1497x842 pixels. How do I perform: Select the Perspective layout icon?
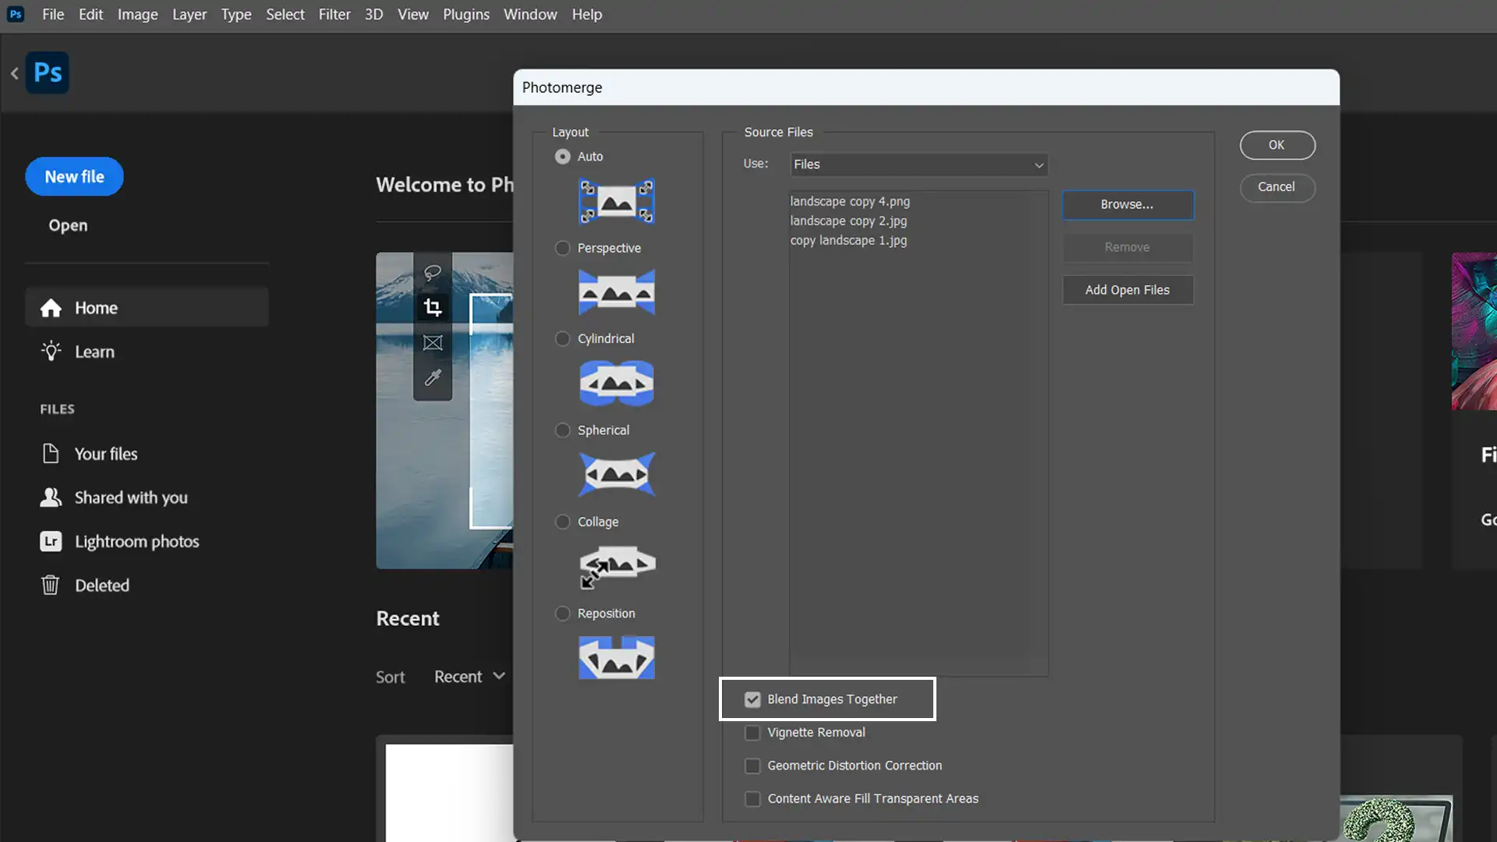pos(615,292)
